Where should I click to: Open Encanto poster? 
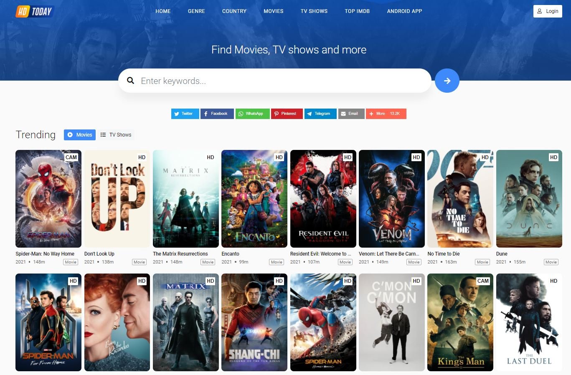coord(254,199)
